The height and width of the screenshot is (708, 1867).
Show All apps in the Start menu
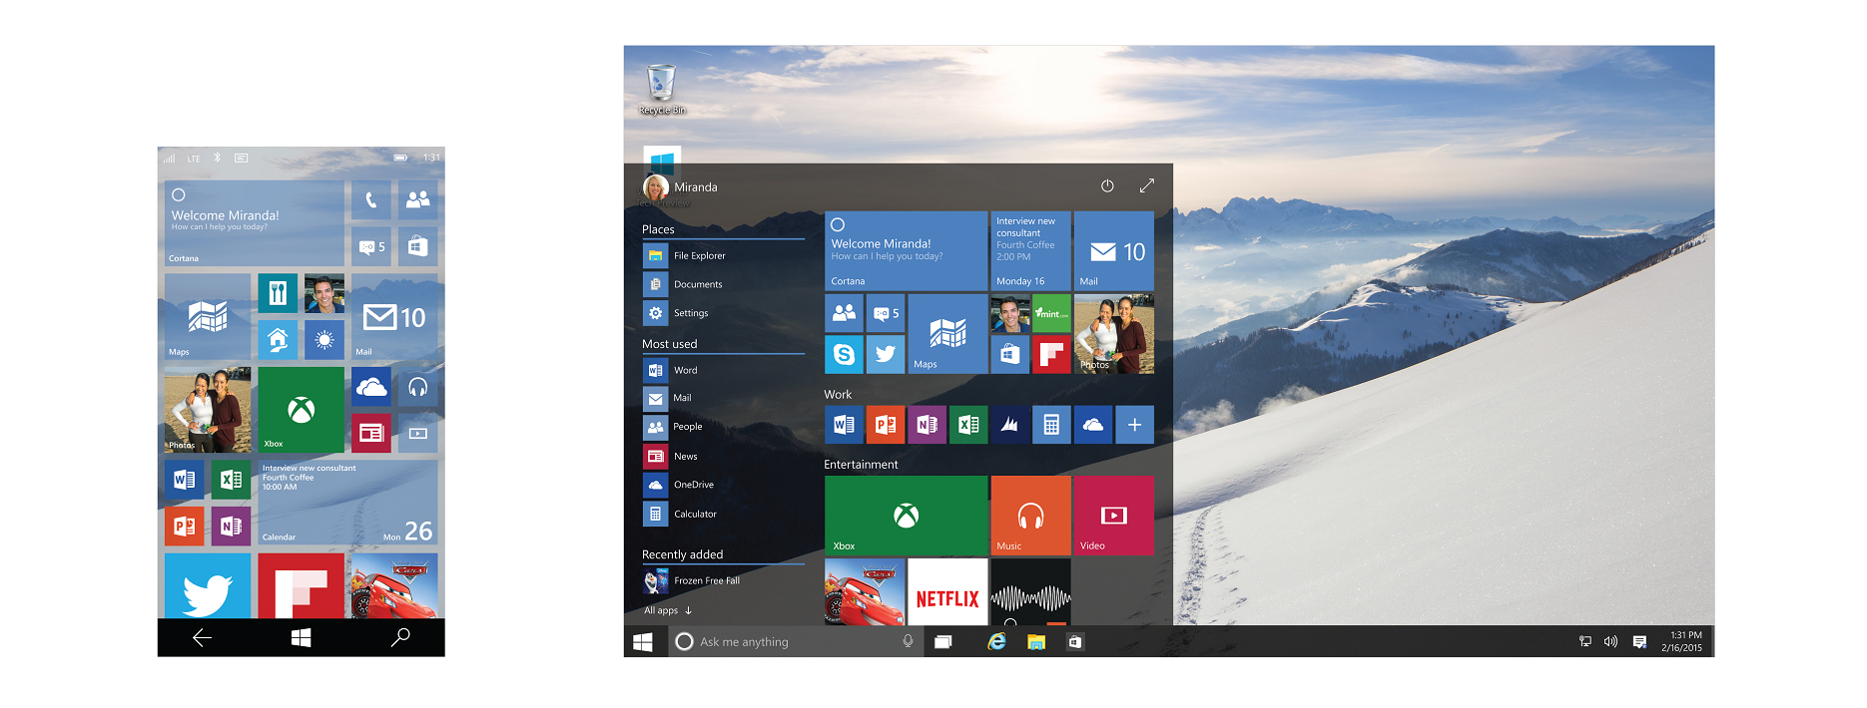(668, 610)
